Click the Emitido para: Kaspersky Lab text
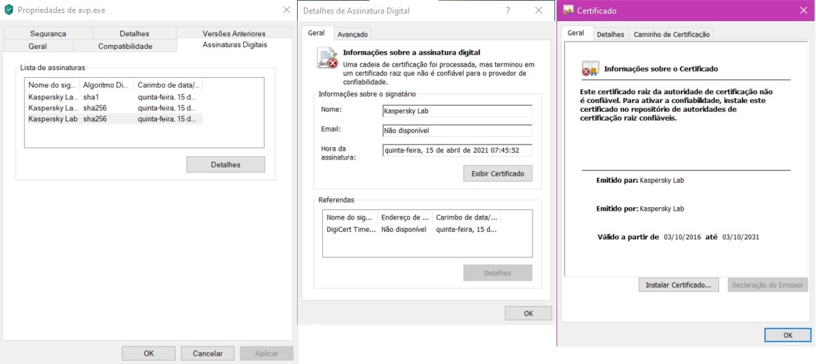The height and width of the screenshot is (364, 816). point(640,180)
